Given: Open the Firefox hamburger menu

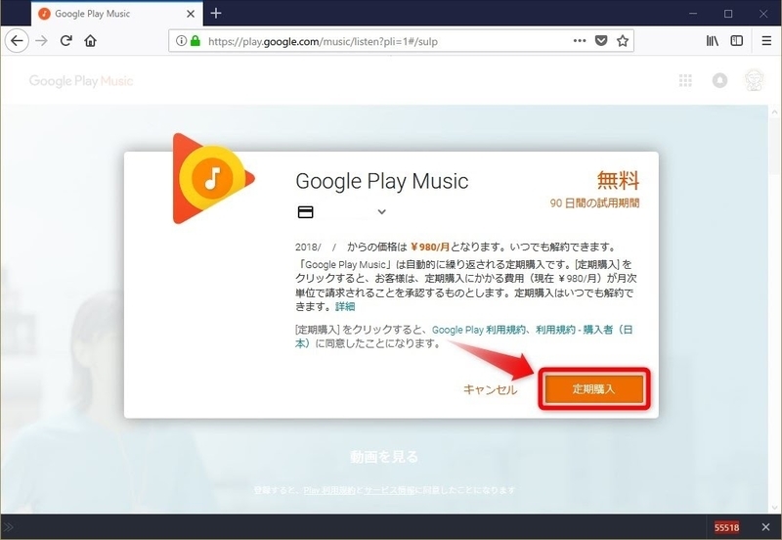Looking at the screenshot, I should tap(764, 41).
